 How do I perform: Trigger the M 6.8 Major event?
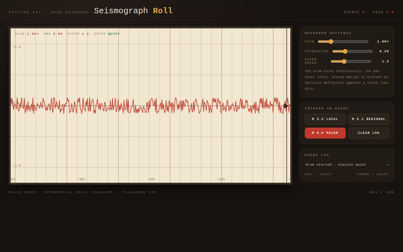click(325, 133)
